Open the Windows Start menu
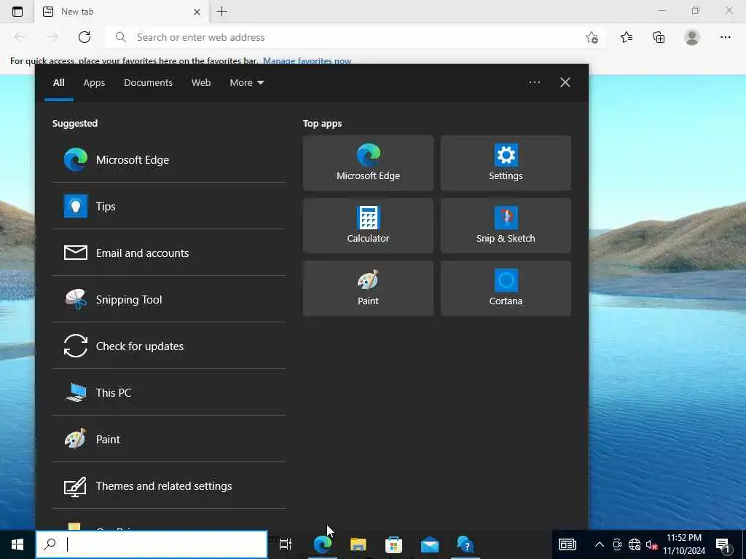The image size is (746, 559). [17, 544]
